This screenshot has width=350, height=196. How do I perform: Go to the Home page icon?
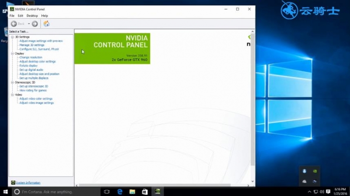(x=46, y=24)
